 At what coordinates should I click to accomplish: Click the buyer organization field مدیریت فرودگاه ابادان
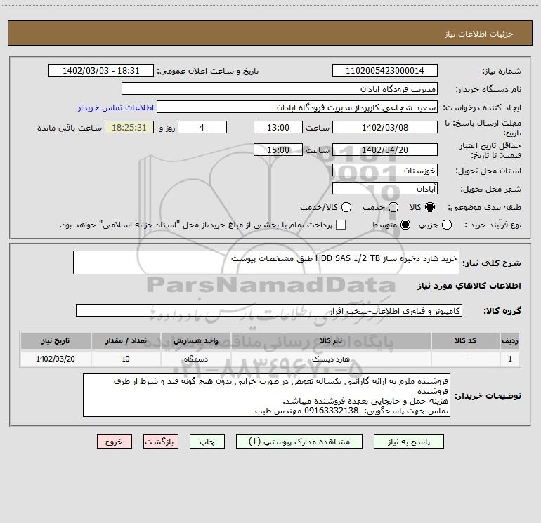tap(280, 89)
